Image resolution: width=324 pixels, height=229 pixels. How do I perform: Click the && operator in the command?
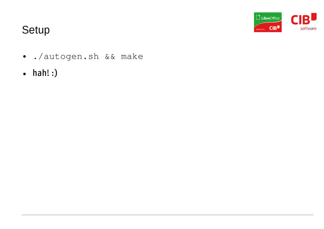point(110,57)
